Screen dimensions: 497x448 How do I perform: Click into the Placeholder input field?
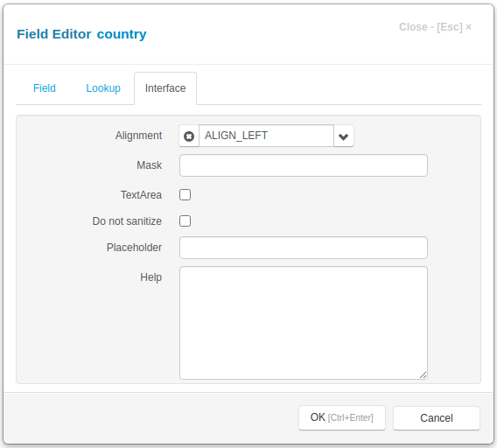coord(304,248)
